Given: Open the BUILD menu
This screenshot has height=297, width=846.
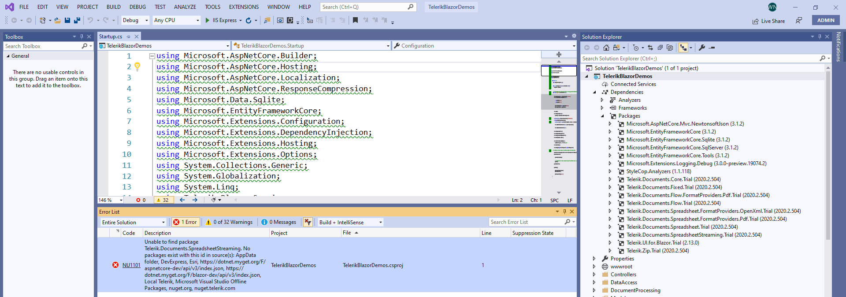Looking at the screenshot, I should [x=113, y=7].
